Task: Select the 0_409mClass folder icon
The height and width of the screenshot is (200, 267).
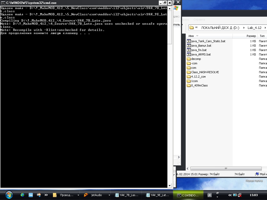Action: coord(189,85)
